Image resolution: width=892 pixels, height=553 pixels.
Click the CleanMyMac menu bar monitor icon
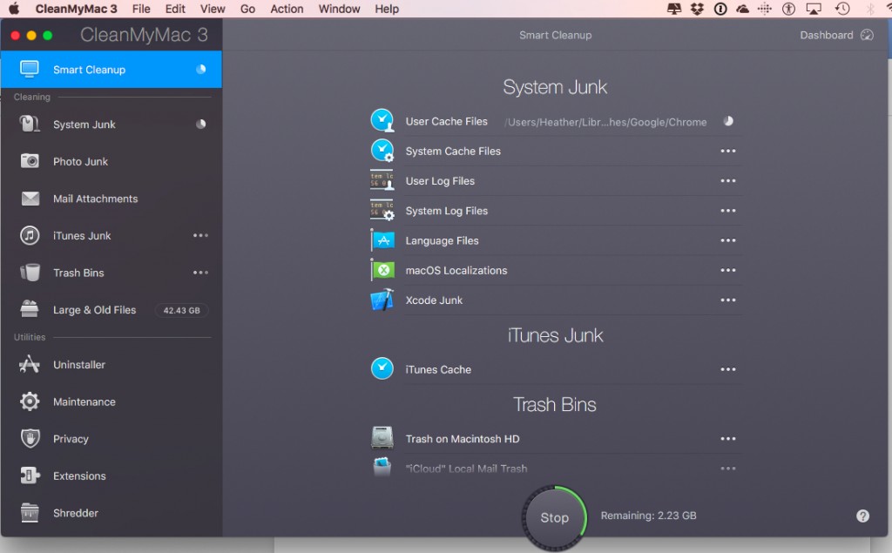[x=674, y=9]
